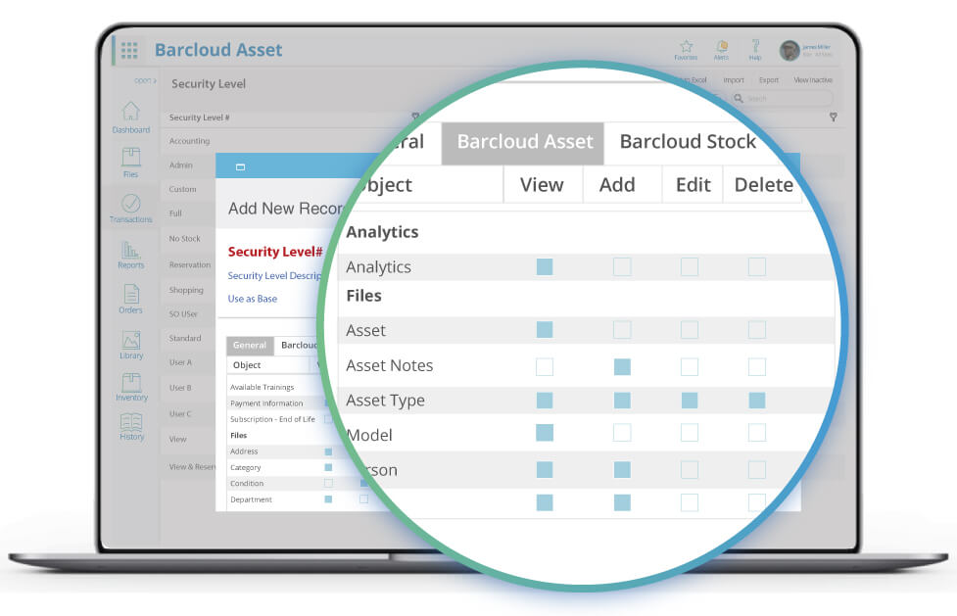Open Files from the sidebar
The image size is (957, 616).
(130, 163)
